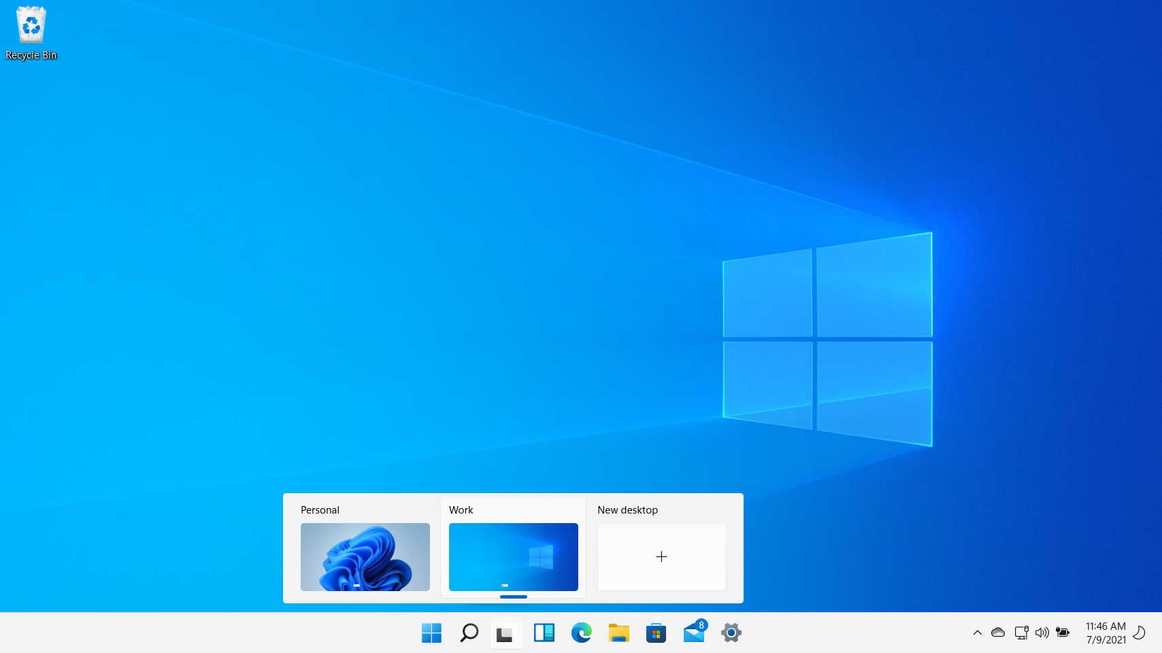The image size is (1162, 653).
Task: Open the Start menu
Action: pyautogui.click(x=431, y=633)
